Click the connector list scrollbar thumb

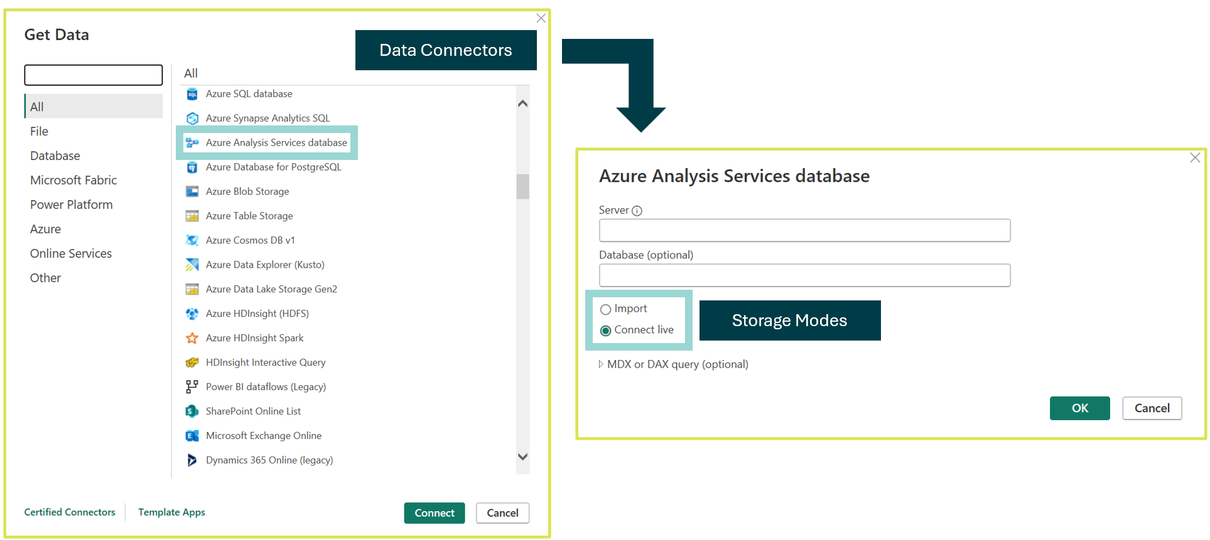(x=522, y=186)
